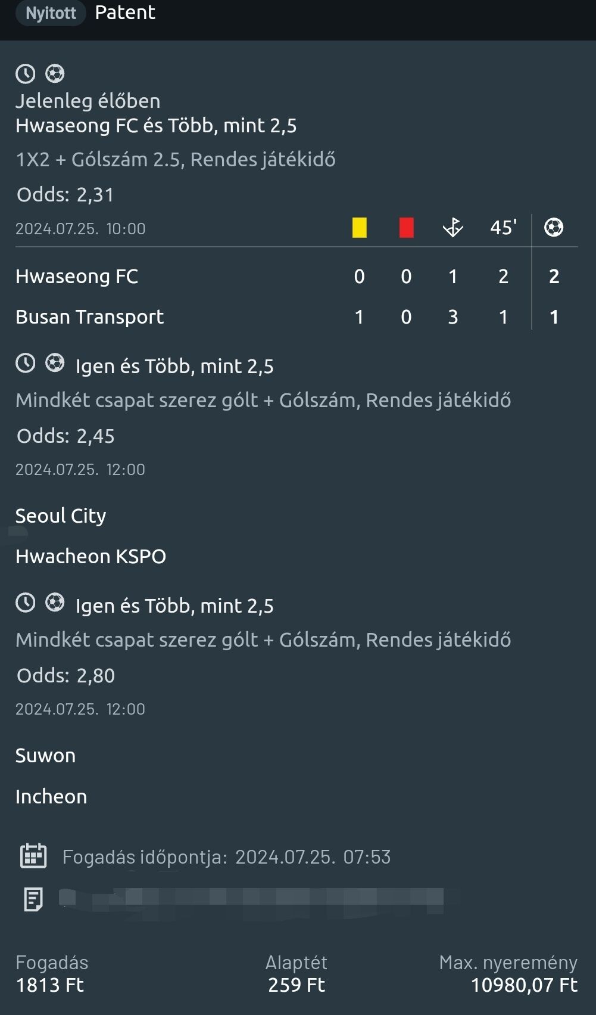Viewport: 596px width, 1015px height.
Task: Select the Seoul City team name
Action: [x=61, y=516]
